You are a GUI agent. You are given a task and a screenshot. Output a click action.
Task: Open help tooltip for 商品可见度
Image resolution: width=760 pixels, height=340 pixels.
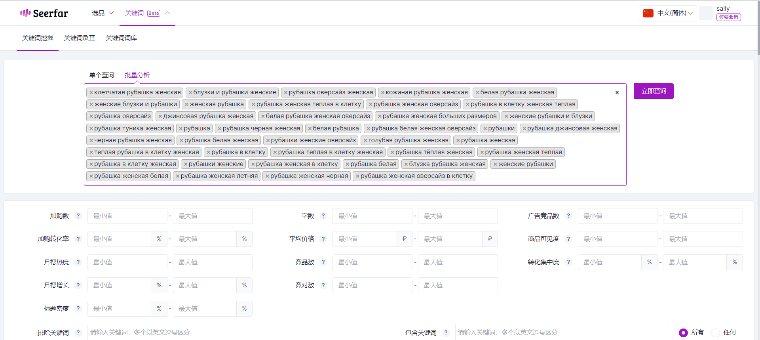[x=569, y=239]
